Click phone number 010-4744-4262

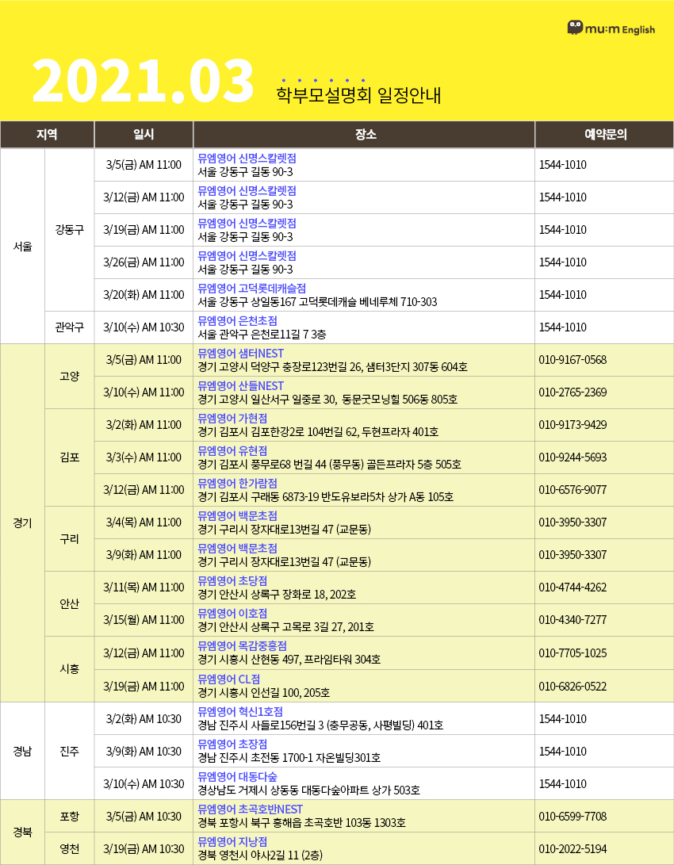573,587
